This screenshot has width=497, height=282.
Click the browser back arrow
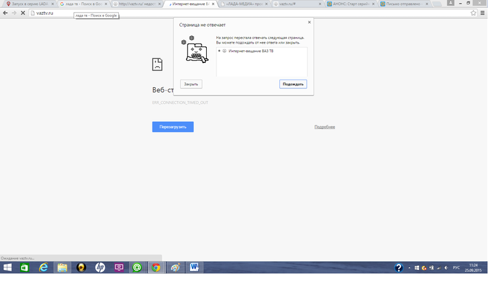point(5,13)
